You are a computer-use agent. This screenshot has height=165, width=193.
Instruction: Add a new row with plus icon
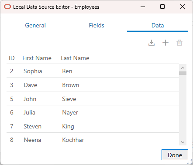[165, 43]
